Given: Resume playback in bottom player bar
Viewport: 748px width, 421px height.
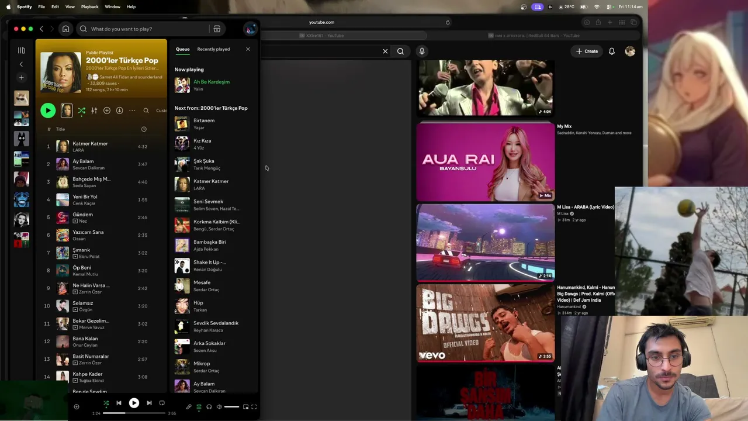Looking at the screenshot, I should tap(134, 403).
